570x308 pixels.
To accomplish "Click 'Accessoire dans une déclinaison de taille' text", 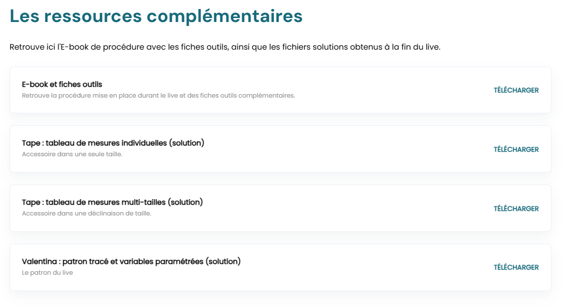I will click(86, 213).
